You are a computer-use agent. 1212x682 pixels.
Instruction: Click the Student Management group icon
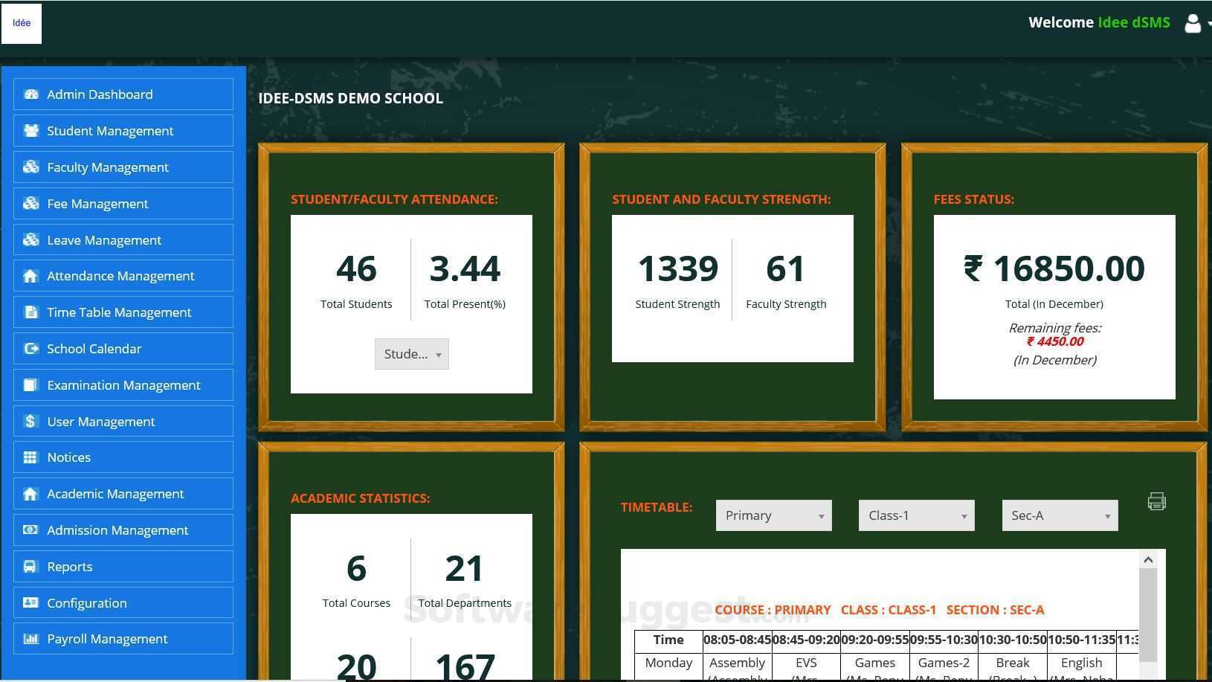(31, 131)
